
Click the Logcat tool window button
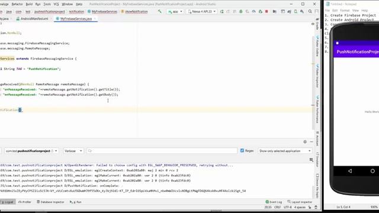pos(7,202)
